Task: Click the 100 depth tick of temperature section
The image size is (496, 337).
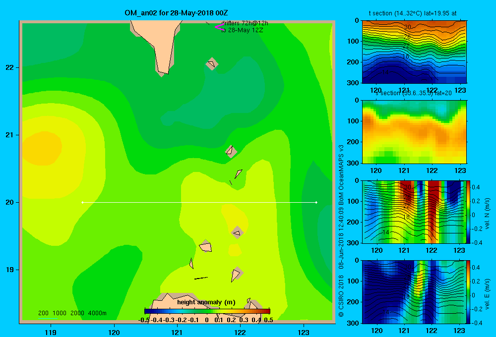Action: [x=354, y=41]
